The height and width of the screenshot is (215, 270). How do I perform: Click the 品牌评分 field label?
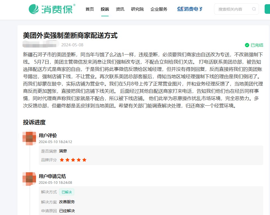(49, 160)
